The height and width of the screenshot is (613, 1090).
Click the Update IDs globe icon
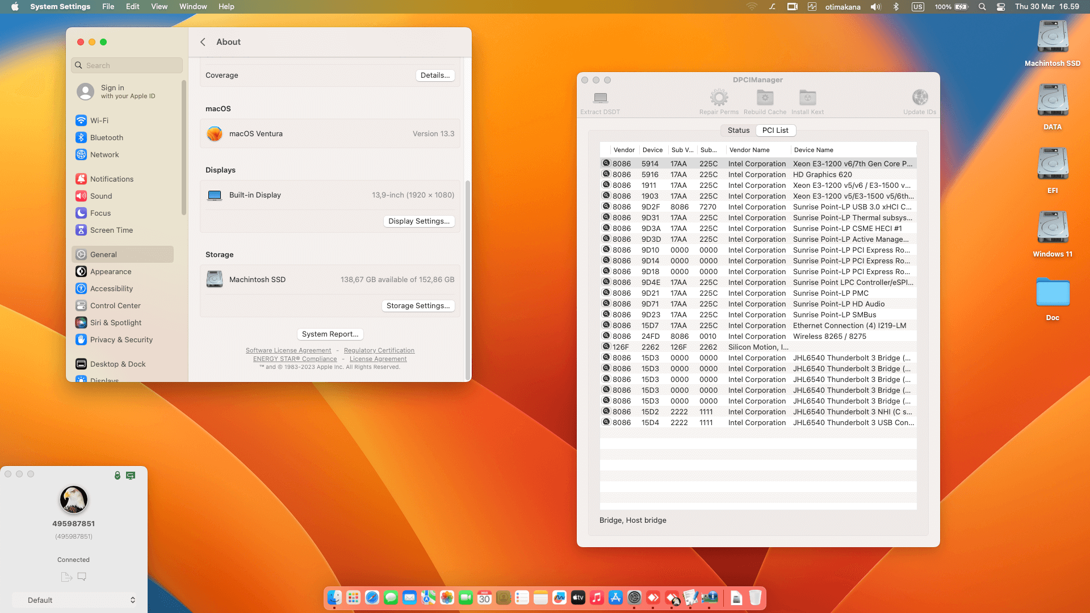(x=920, y=98)
